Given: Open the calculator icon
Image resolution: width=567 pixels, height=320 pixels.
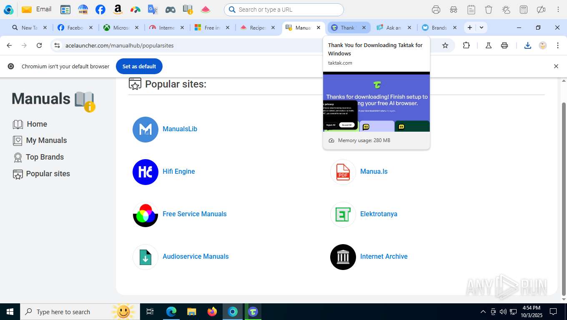Looking at the screenshot, I should (x=524, y=9).
